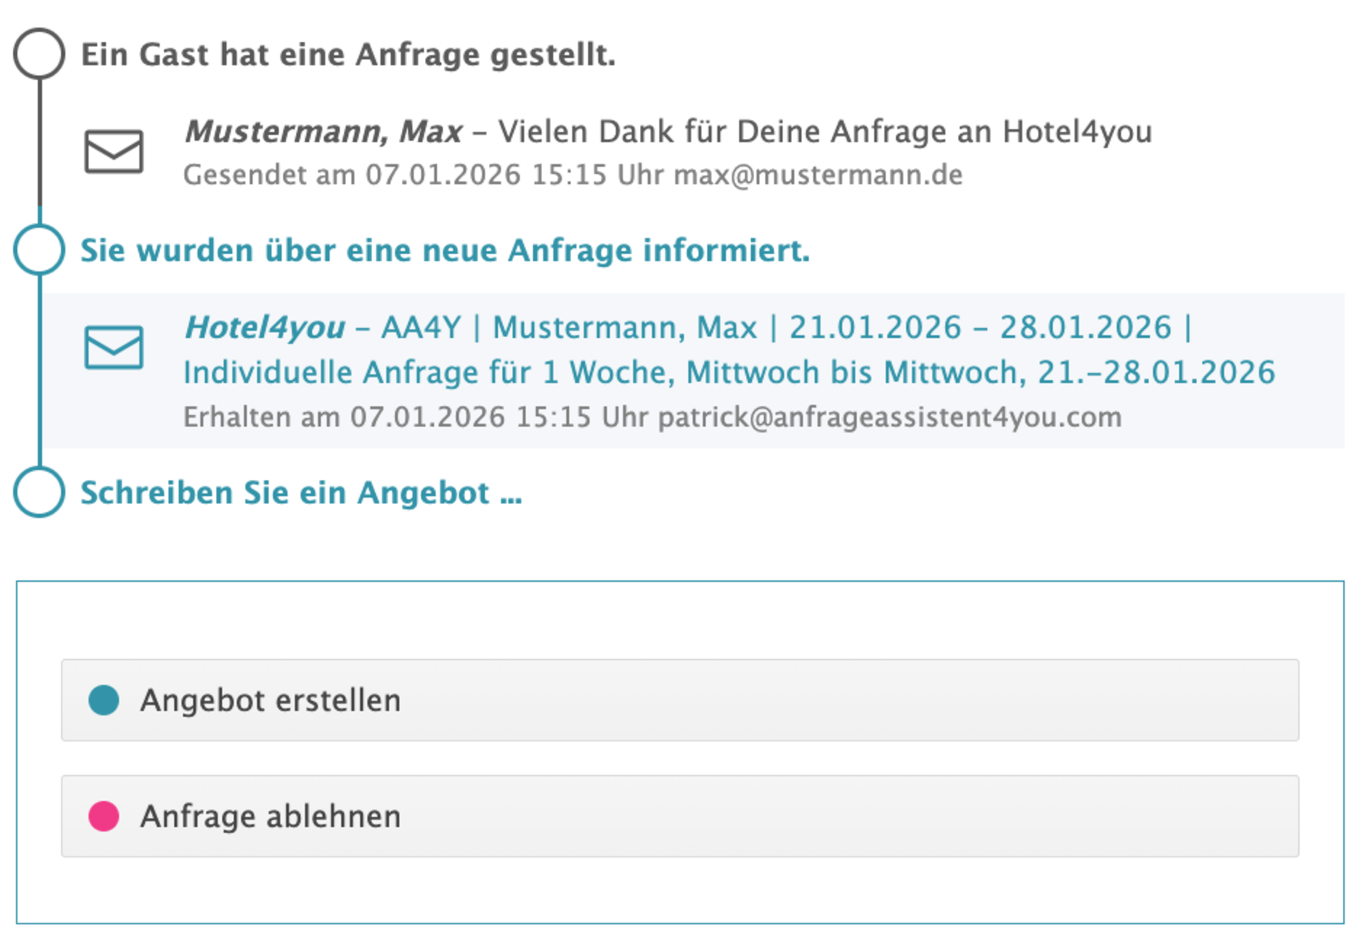The height and width of the screenshot is (949, 1365).
Task: Click the sender name 'Hotel4you'
Action: pos(264,328)
